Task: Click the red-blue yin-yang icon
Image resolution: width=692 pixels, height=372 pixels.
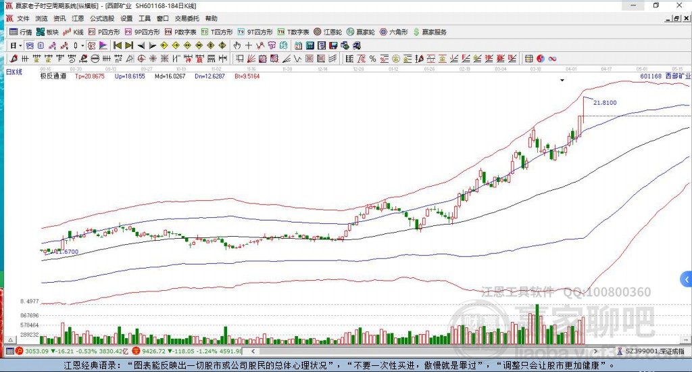Action: (541, 58)
